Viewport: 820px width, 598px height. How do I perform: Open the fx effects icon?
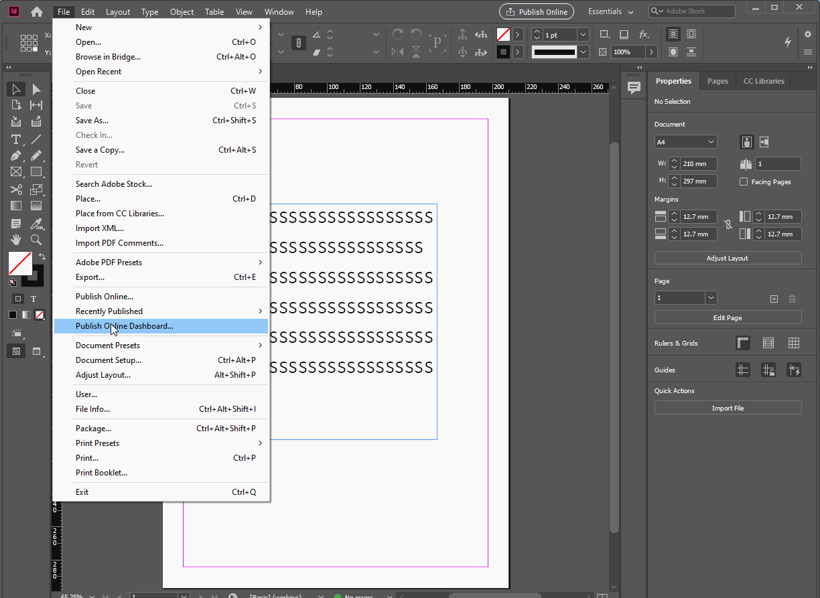point(644,34)
